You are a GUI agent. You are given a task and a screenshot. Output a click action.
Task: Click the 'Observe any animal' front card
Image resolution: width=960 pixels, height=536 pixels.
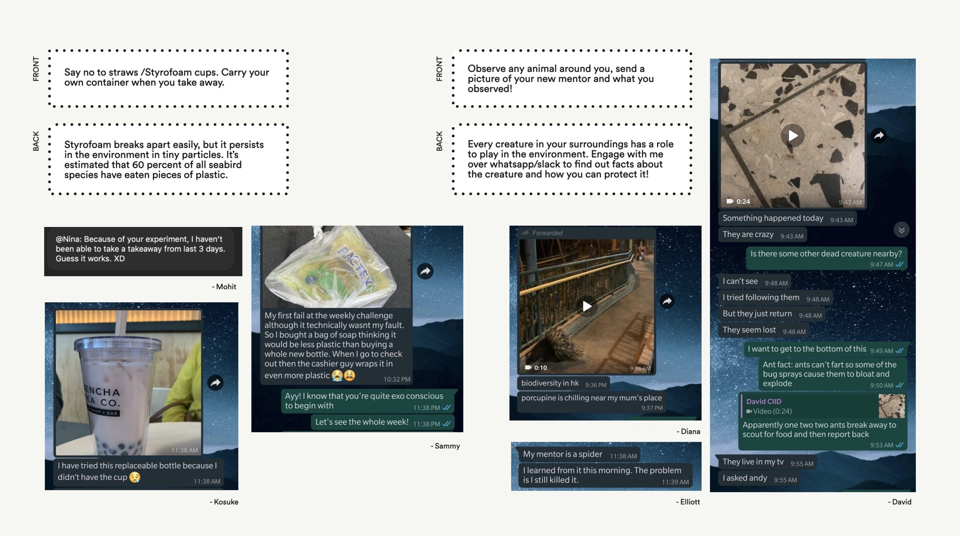coord(571,79)
